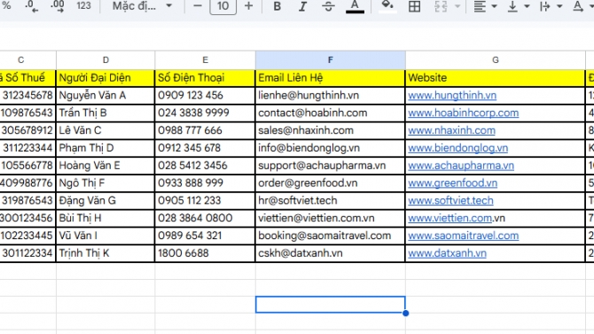Click the merge cells icon

pos(441,5)
